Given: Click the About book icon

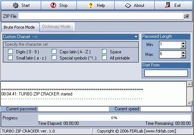Looking at the screenshot, I should point(128,5).
